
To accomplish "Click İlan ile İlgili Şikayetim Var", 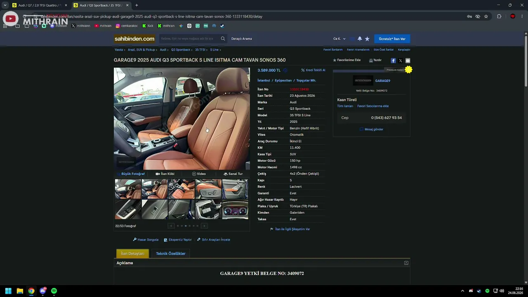I will 290,229.
